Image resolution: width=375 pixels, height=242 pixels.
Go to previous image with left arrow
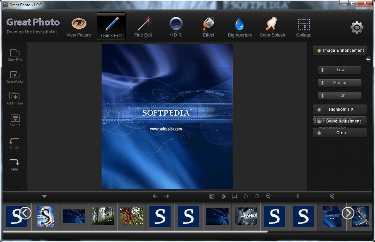(155, 196)
